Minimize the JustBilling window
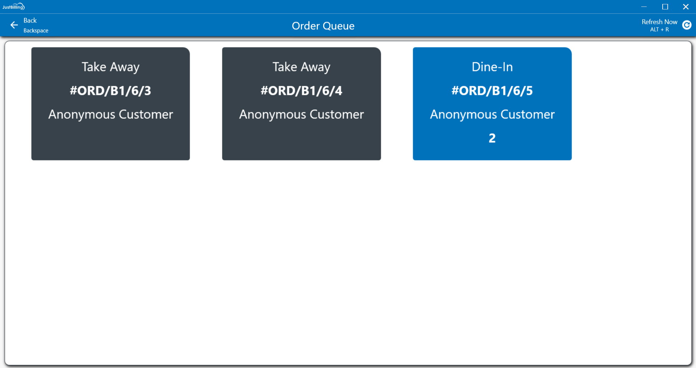Screen dimensions: 696x368 (644, 7)
